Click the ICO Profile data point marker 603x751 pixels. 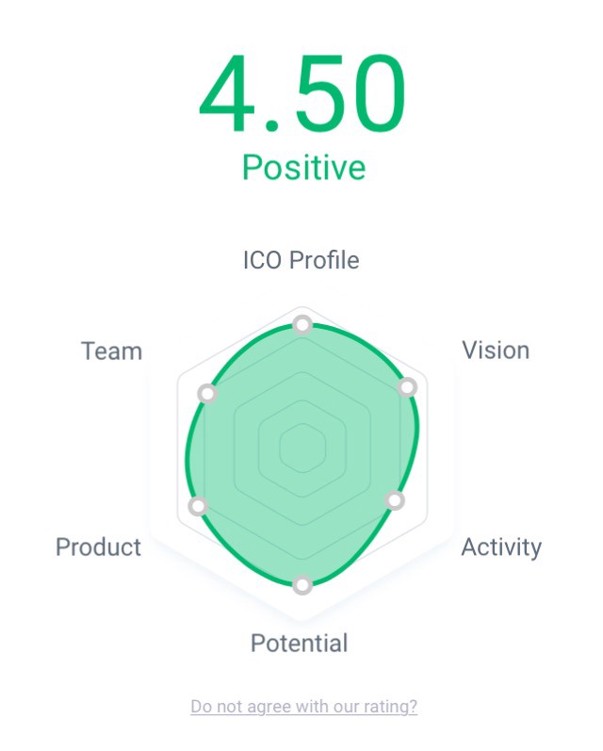pos(301,325)
